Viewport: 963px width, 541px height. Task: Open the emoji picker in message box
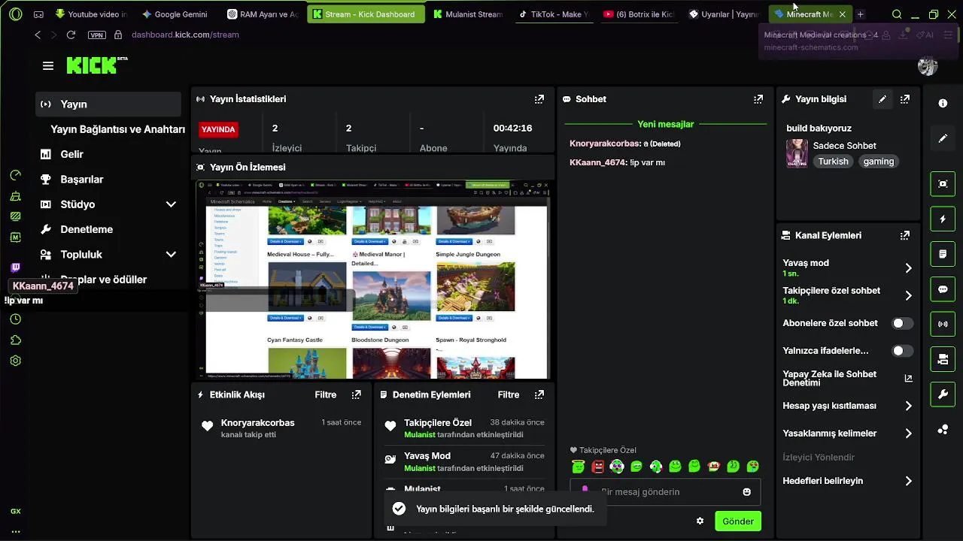click(x=746, y=492)
